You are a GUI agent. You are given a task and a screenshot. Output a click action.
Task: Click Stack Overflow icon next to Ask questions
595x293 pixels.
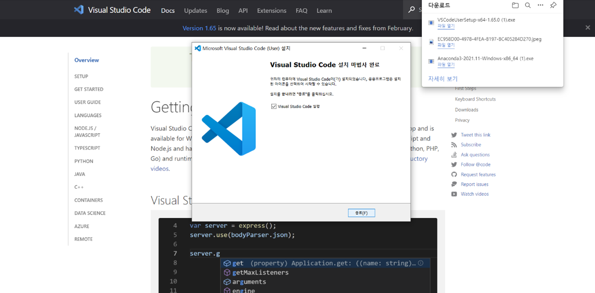click(454, 155)
